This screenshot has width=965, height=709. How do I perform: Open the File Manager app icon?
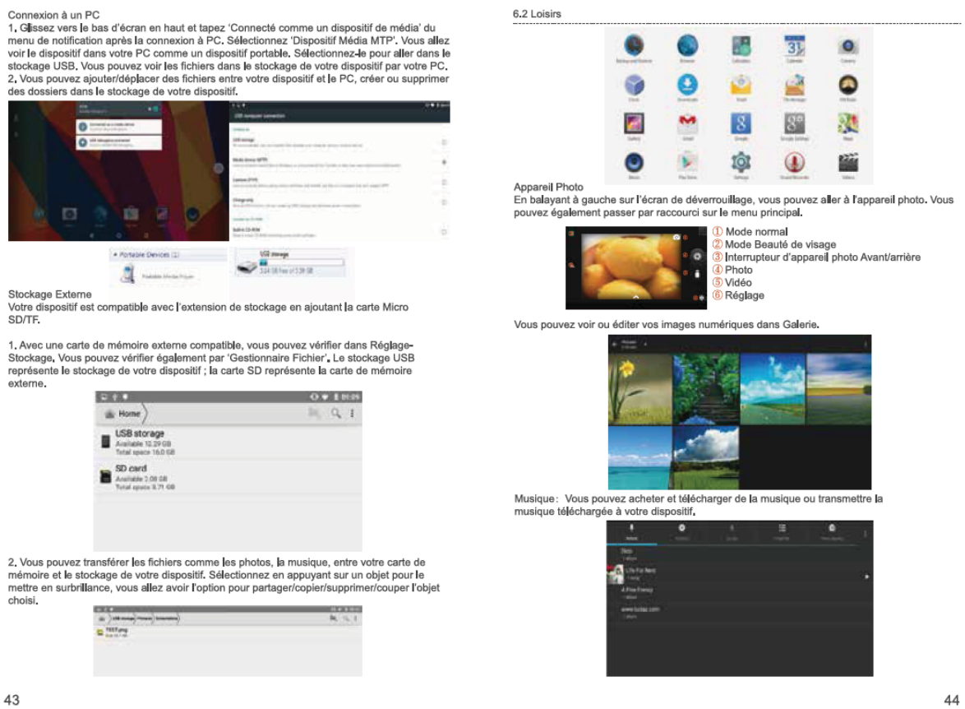point(795,85)
